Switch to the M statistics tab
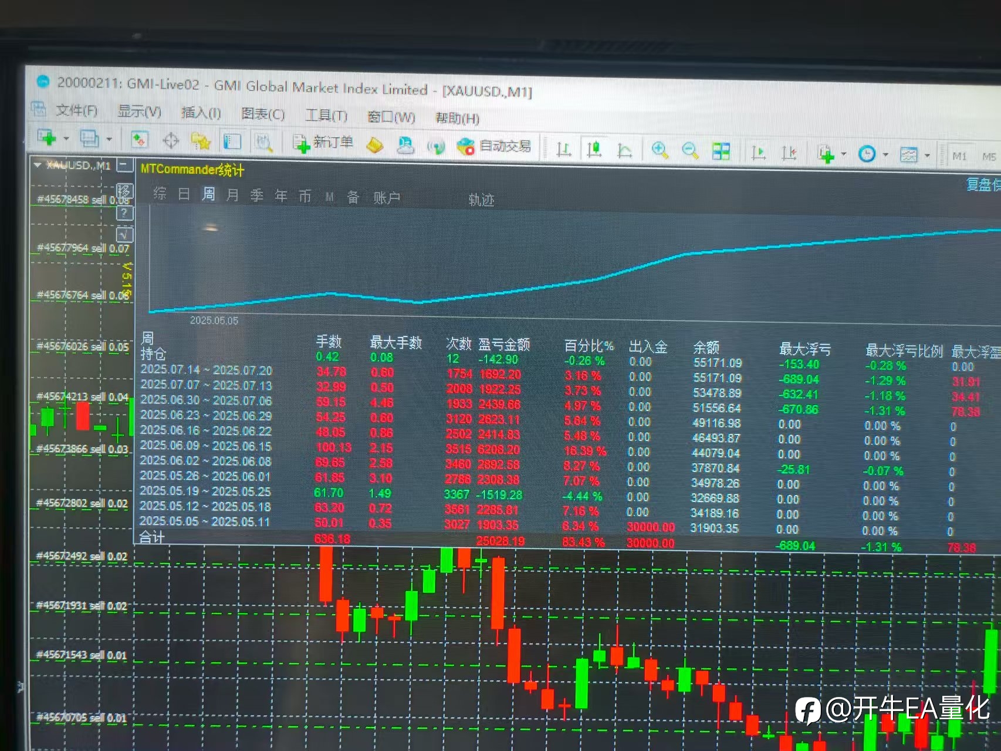The image size is (1001, 751). pos(330,197)
